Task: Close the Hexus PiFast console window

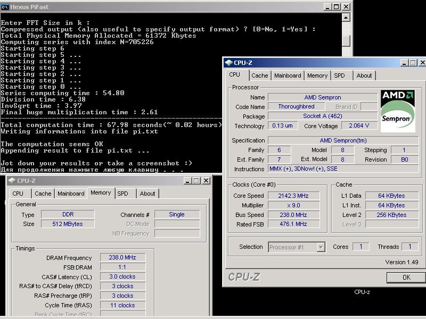Action: [346, 7]
